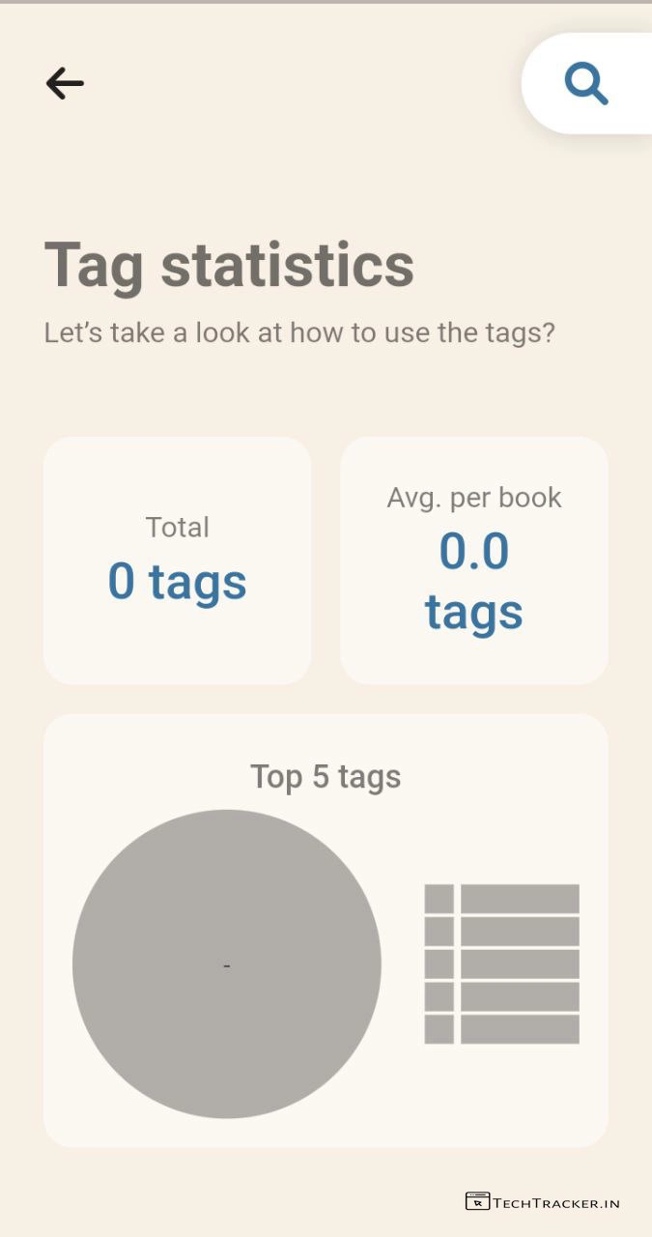
Task: Click the "0.0 tags" average value
Action: [473, 582]
